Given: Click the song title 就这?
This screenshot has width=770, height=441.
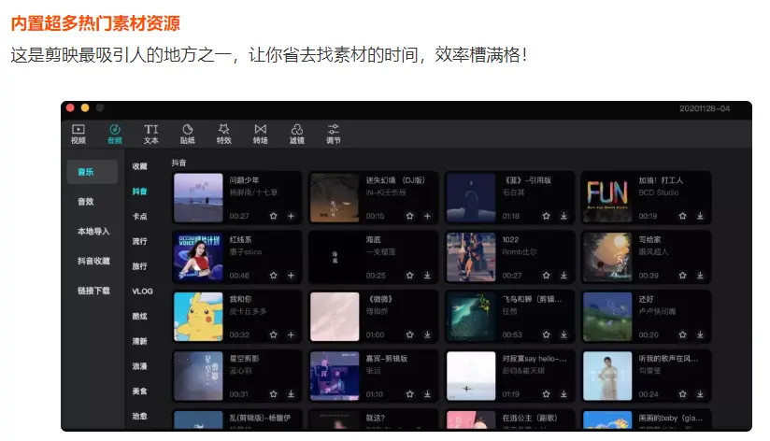Looking at the screenshot, I should click(375, 418).
